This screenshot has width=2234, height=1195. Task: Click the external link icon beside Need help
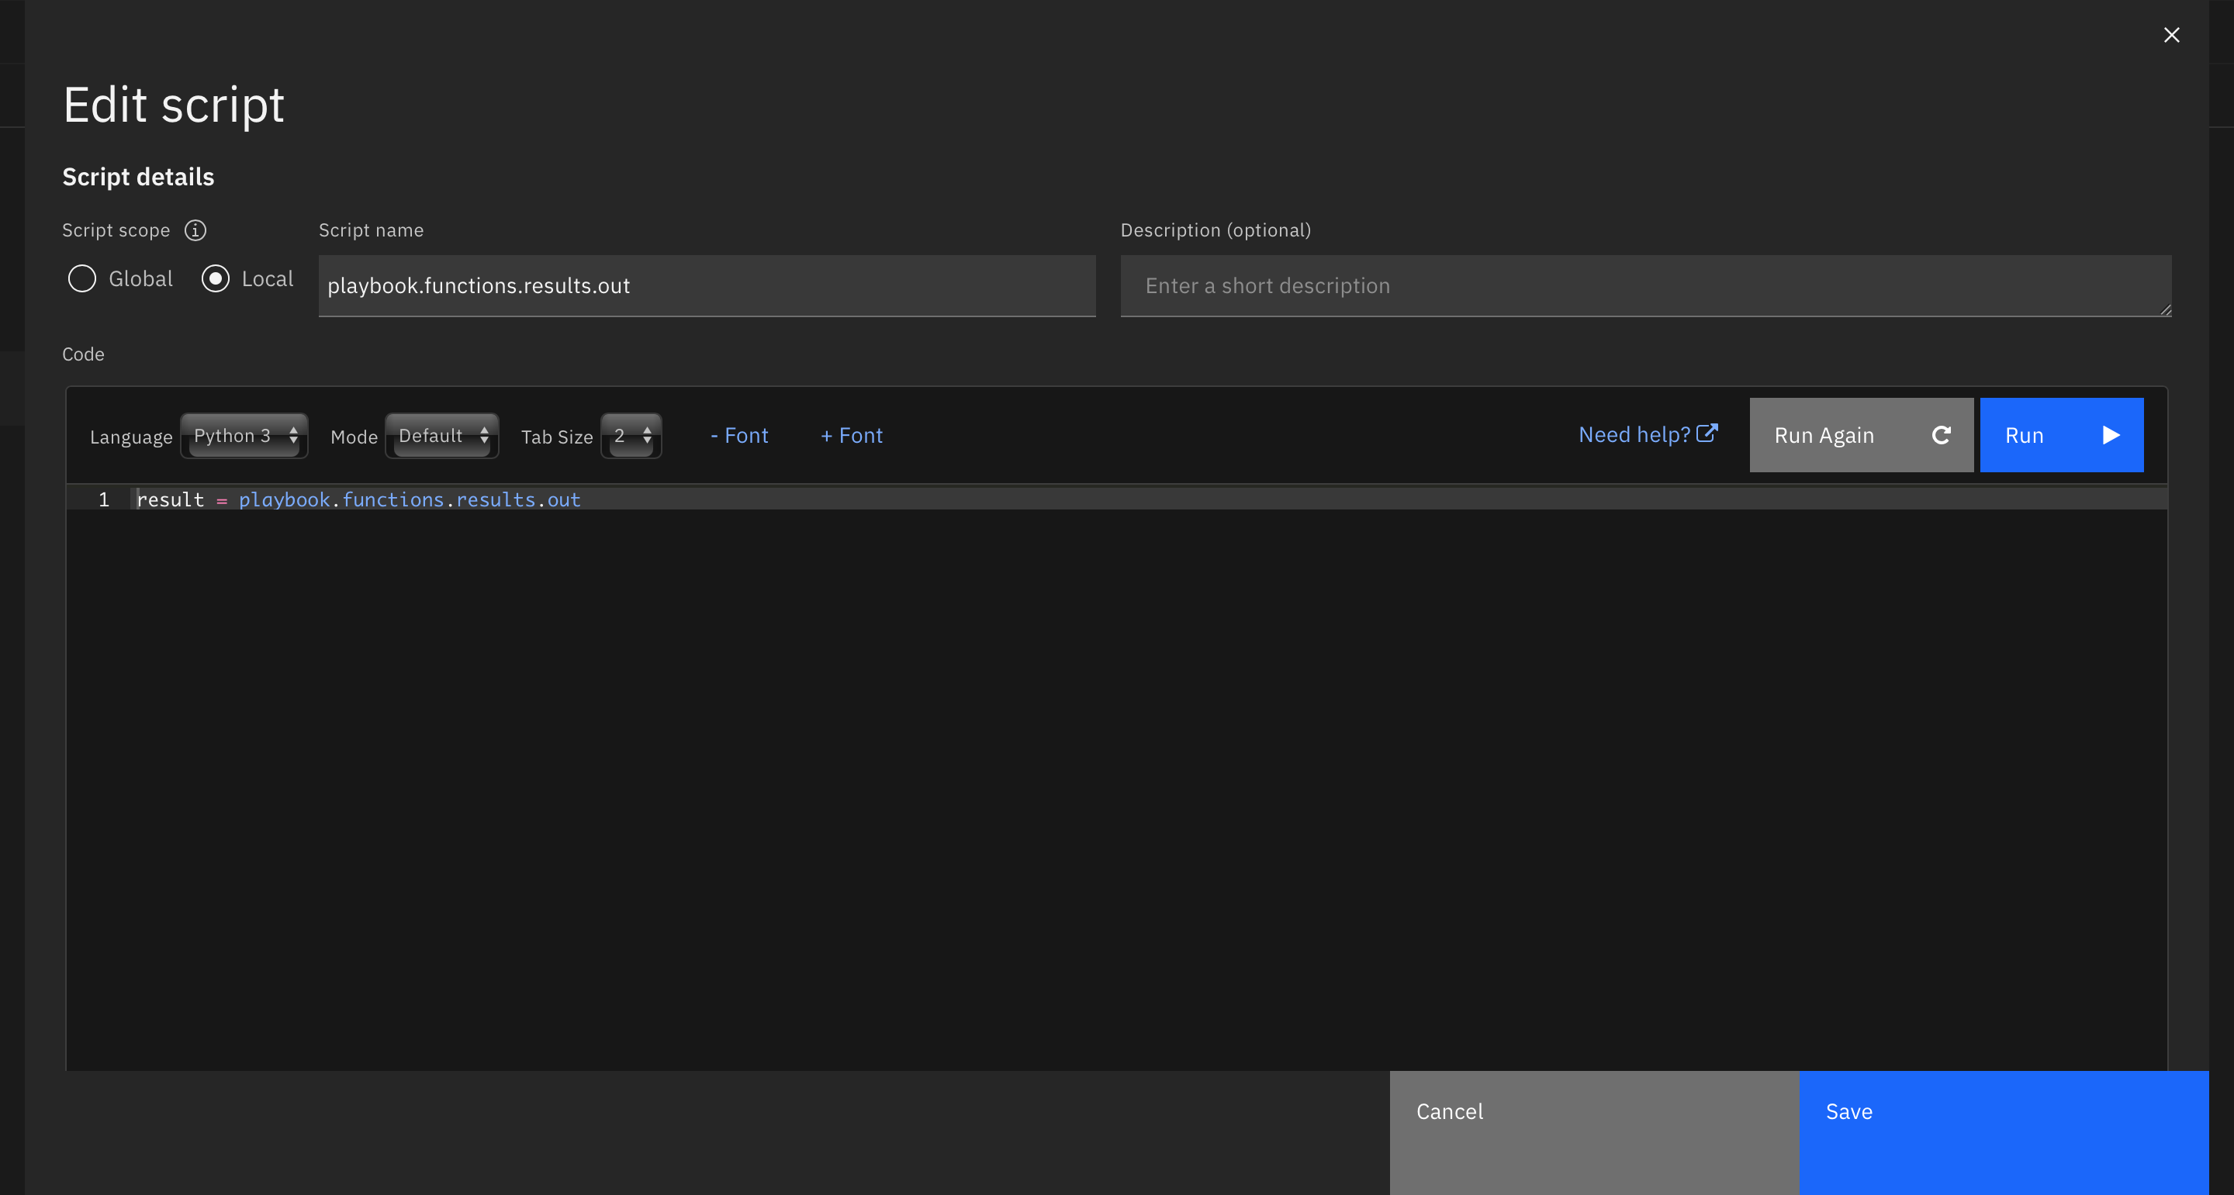(x=1707, y=433)
